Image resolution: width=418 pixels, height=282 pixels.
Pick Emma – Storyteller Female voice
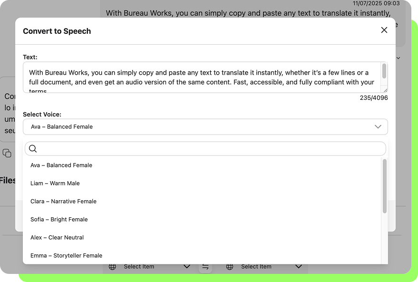(x=66, y=255)
